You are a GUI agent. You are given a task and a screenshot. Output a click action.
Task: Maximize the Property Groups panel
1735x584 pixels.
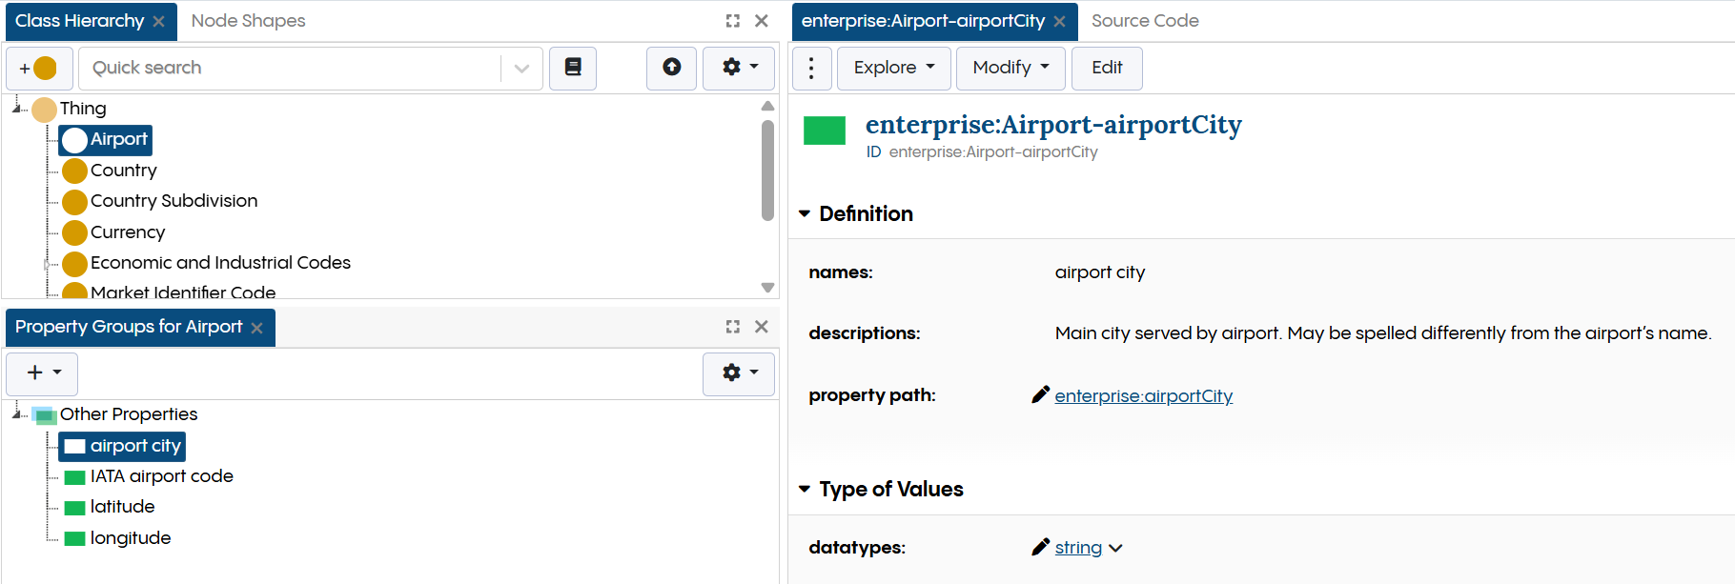click(x=733, y=327)
